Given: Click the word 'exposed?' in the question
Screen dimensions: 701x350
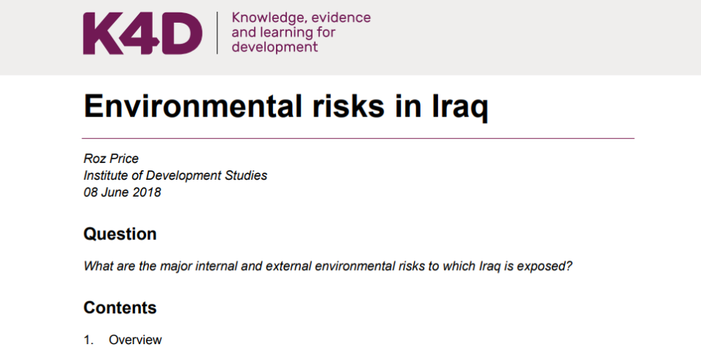Looking at the screenshot, I should pos(548,266).
